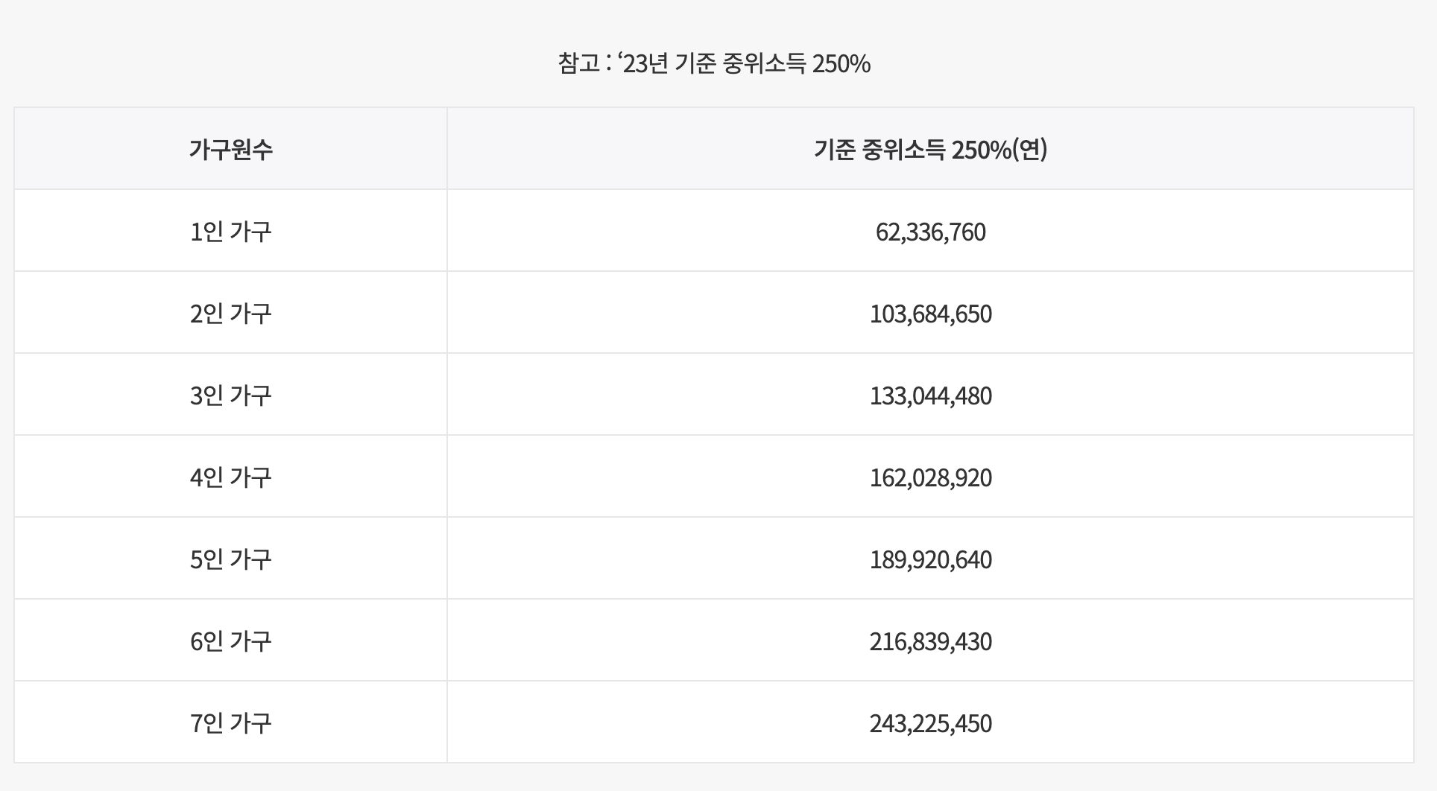Click the '7인 가구' row label
The image size is (1437, 791).
coord(230,723)
